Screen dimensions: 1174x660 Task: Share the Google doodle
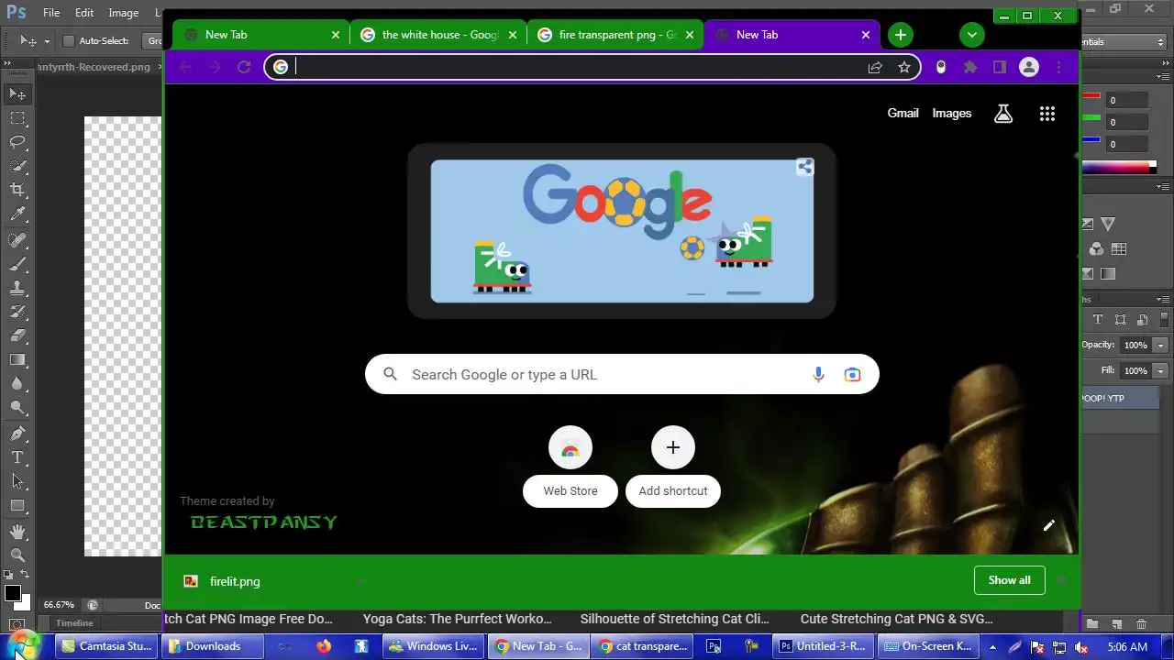(x=804, y=167)
